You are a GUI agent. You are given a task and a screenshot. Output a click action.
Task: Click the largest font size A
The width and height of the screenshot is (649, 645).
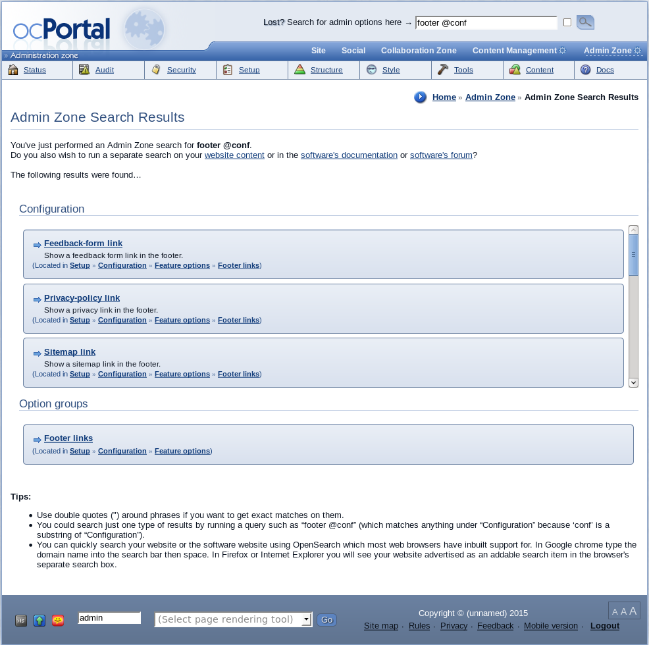633,611
